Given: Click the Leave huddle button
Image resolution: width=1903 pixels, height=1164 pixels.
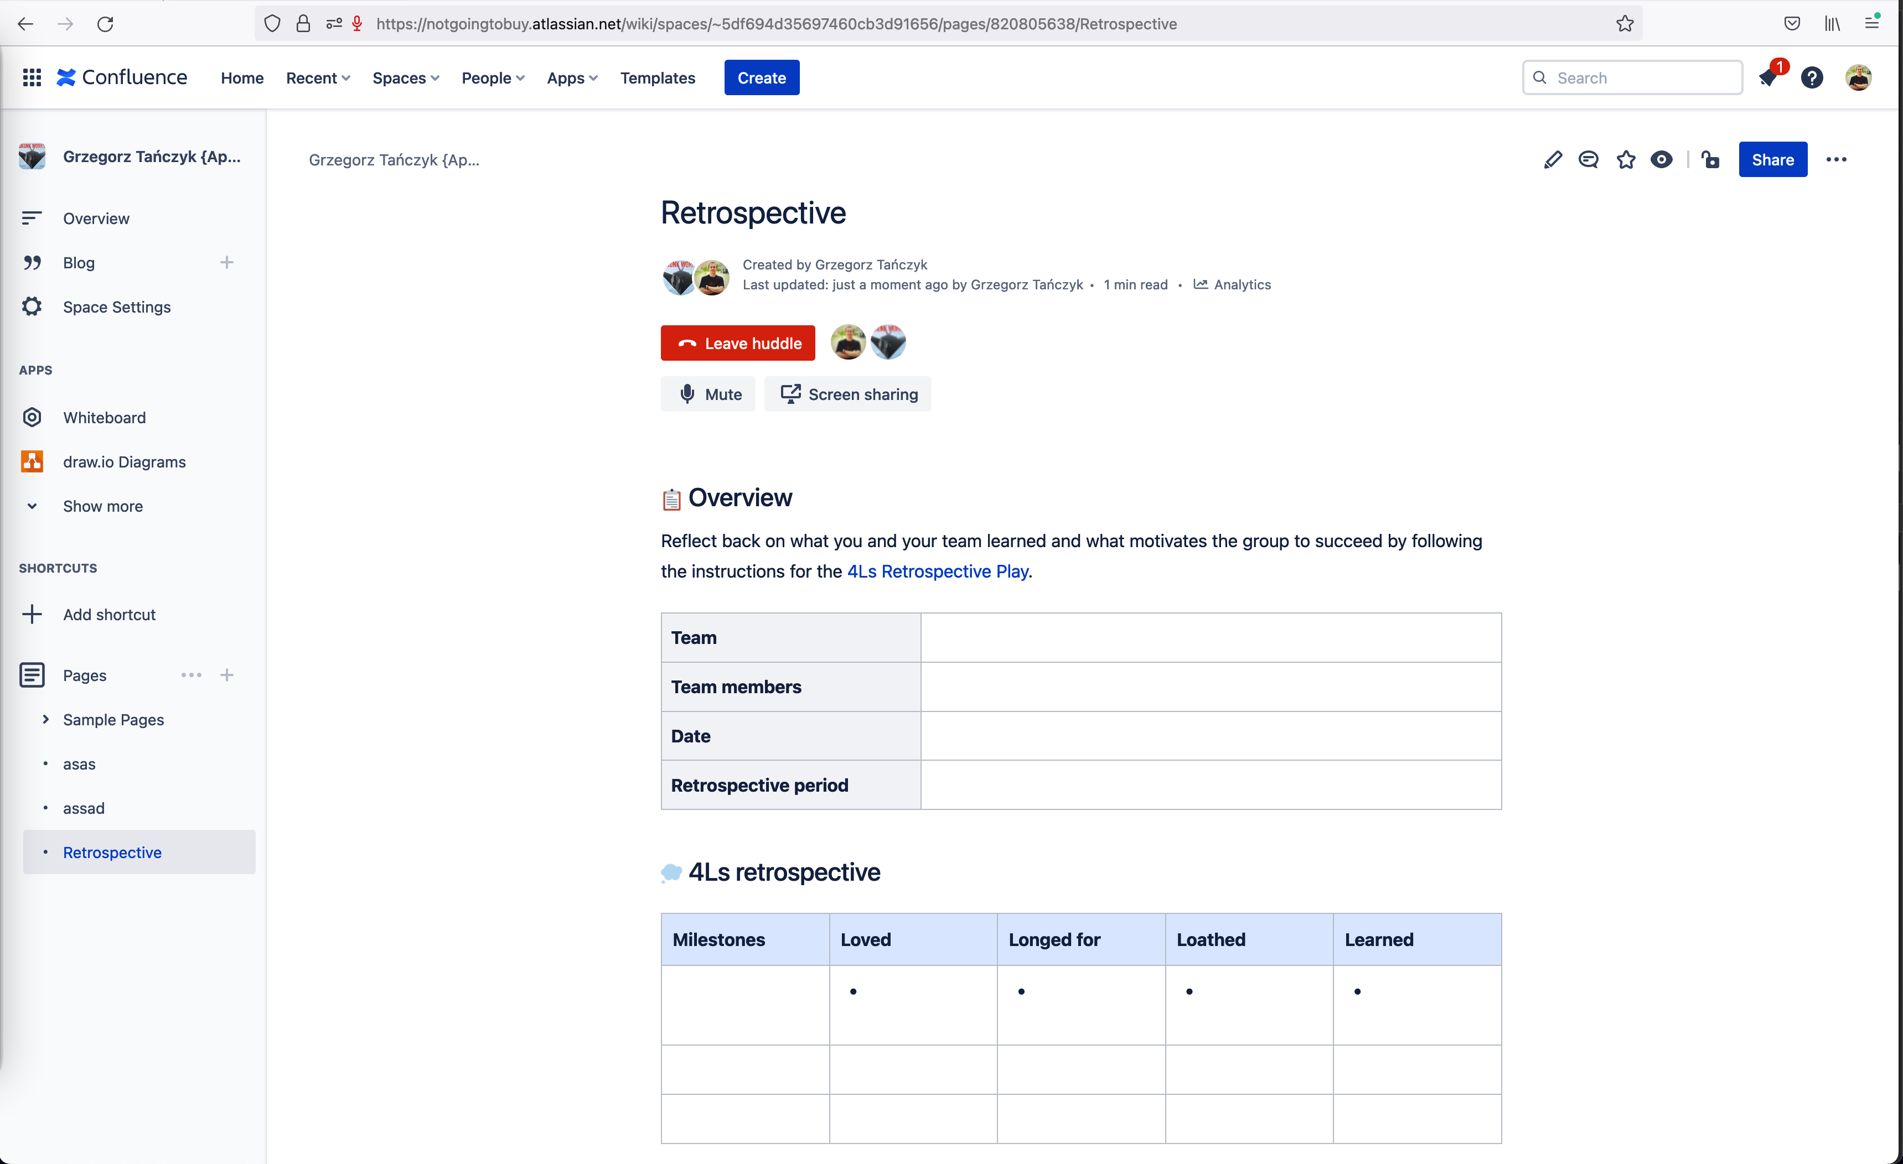Looking at the screenshot, I should [x=738, y=344].
